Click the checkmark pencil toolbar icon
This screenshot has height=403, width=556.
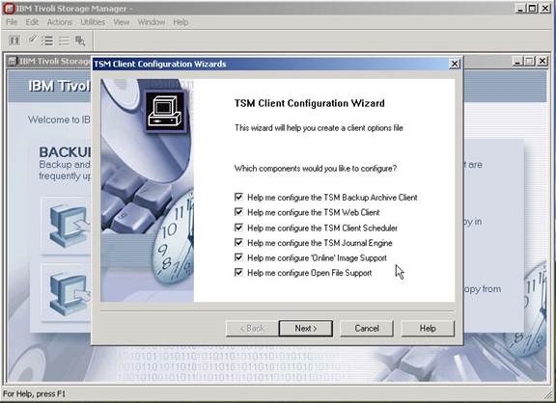[x=32, y=40]
